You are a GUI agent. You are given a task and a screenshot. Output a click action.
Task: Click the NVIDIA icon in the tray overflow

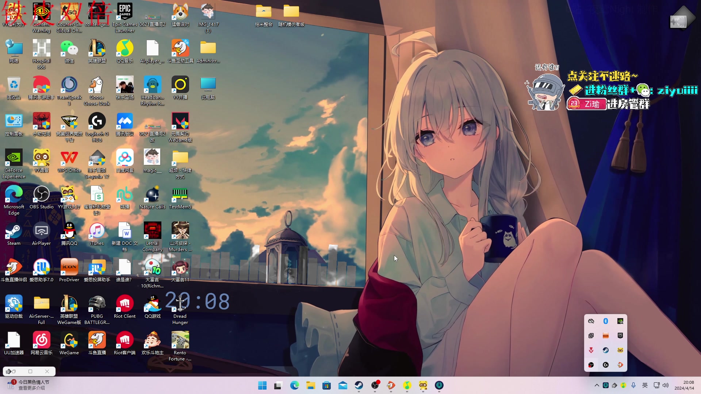[620, 321]
